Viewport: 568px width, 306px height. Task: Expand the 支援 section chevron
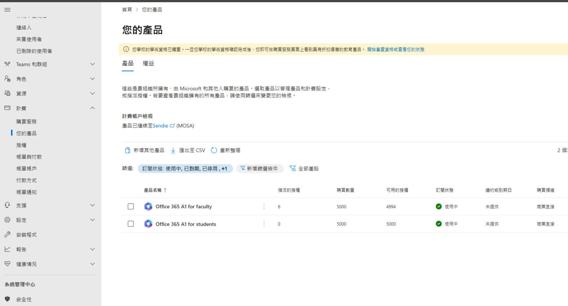pyautogui.click(x=92, y=205)
